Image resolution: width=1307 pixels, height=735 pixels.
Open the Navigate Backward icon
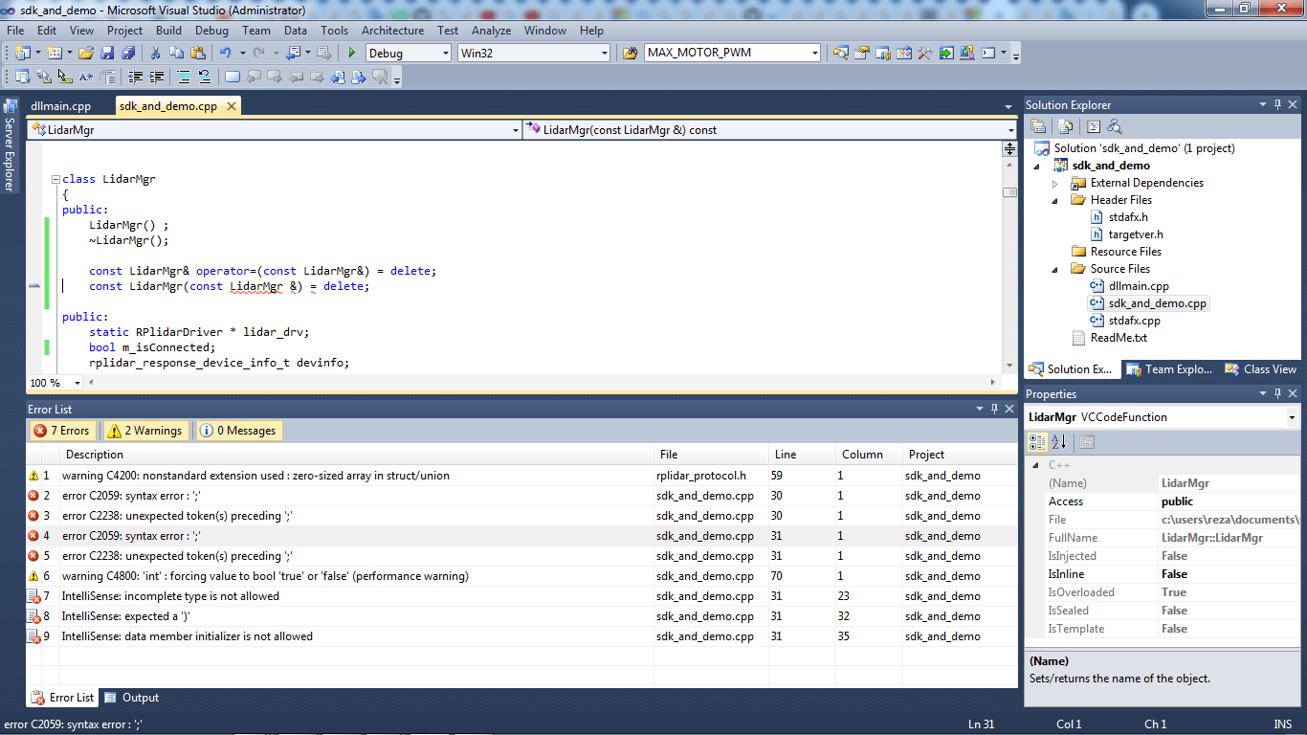(294, 53)
